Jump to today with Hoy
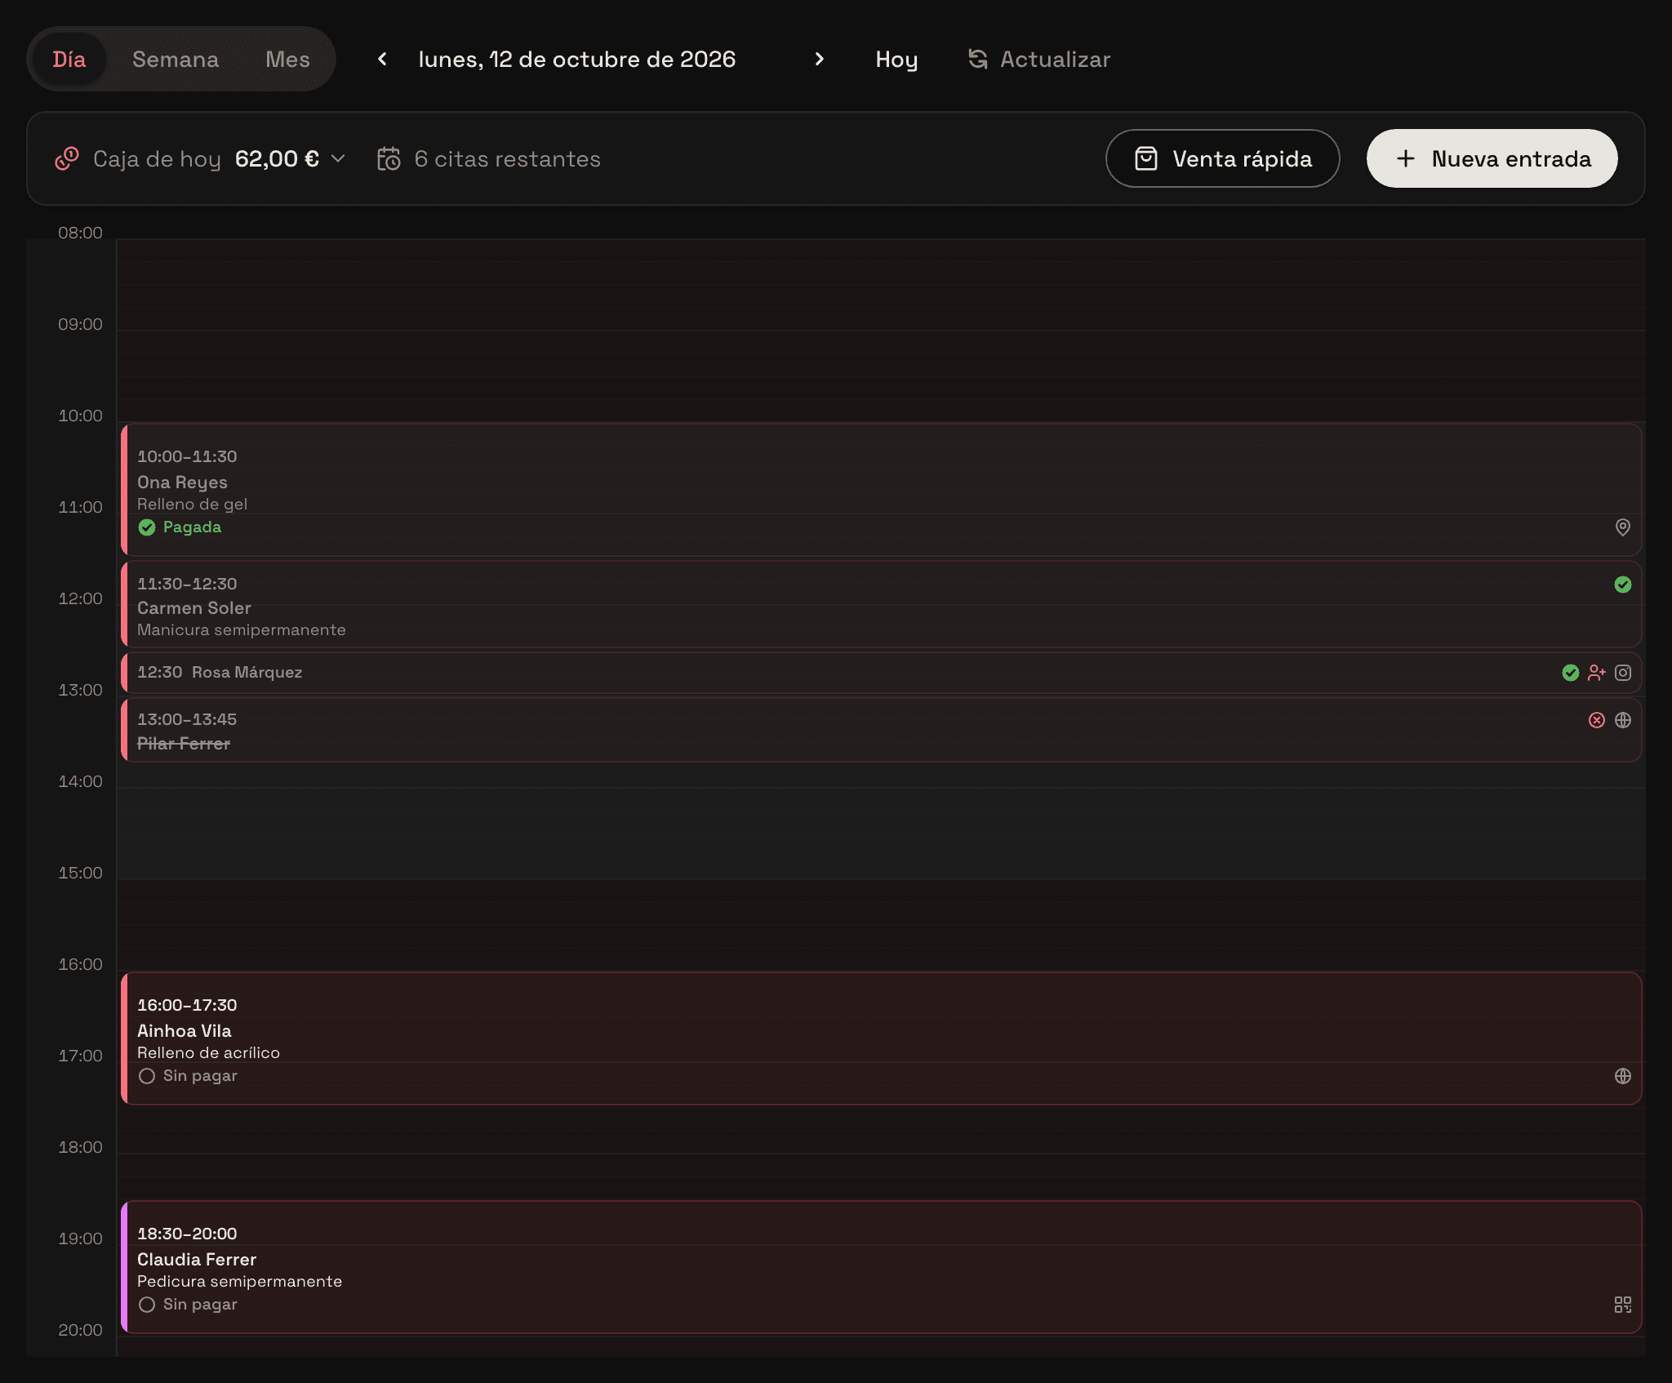This screenshot has height=1383, width=1672. (896, 60)
